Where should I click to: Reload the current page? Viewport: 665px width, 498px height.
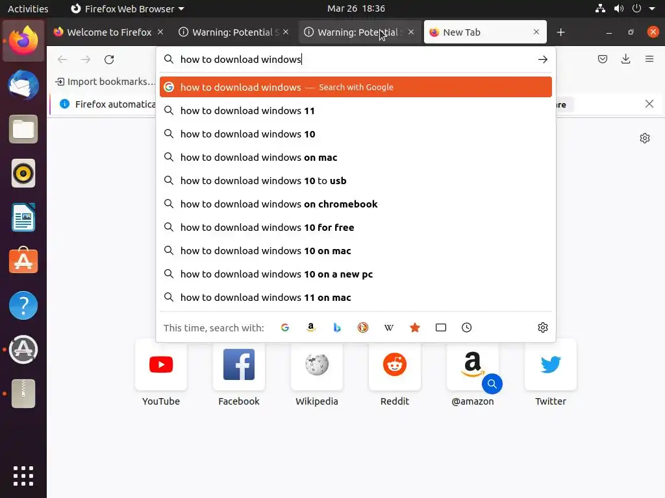109,59
